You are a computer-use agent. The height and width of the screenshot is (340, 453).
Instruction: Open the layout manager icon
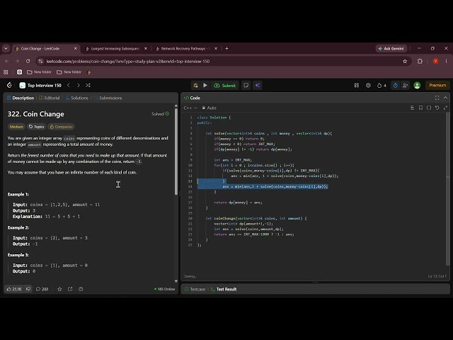tap(357, 85)
